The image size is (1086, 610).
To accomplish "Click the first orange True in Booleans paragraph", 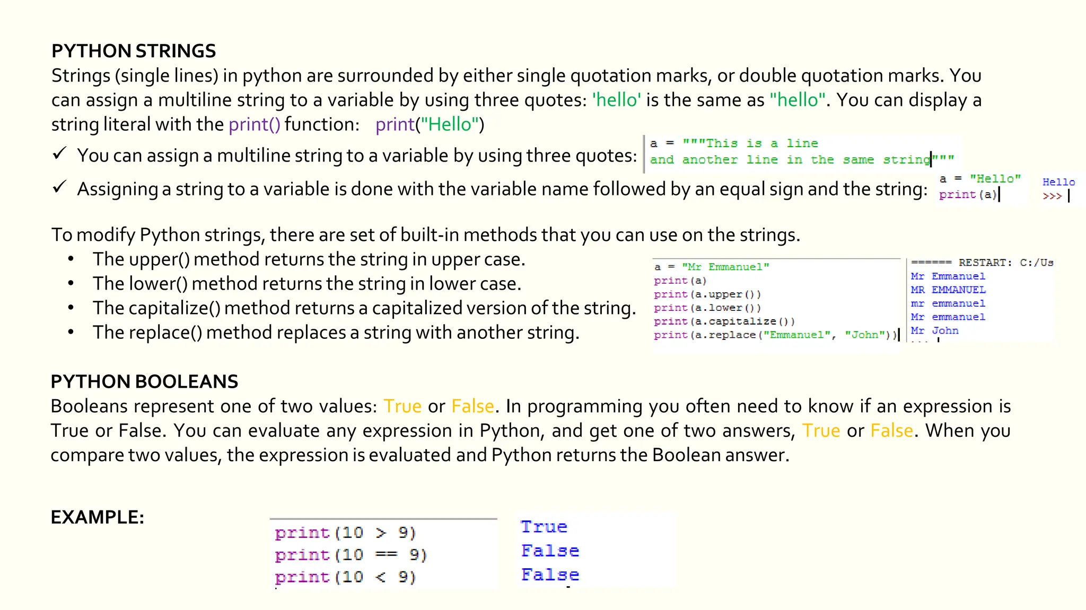I will point(402,406).
